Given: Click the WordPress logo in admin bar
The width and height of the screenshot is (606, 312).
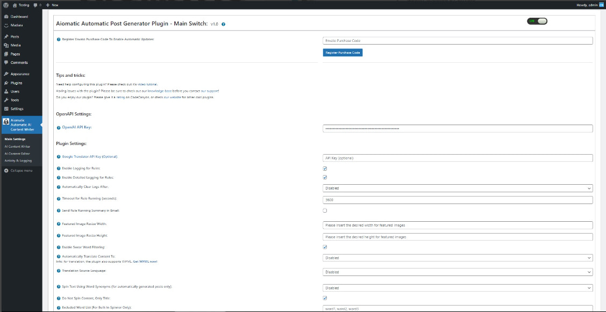Looking at the screenshot, I should coord(5,5).
